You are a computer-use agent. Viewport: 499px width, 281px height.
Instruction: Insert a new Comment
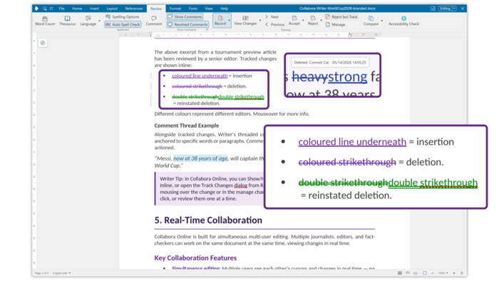coord(154,21)
